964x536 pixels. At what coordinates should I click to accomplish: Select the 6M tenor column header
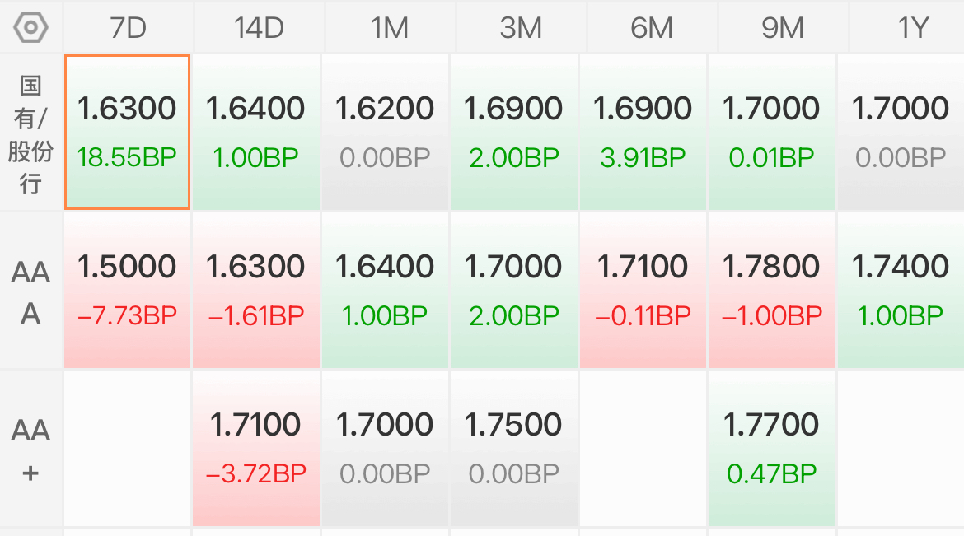click(652, 28)
